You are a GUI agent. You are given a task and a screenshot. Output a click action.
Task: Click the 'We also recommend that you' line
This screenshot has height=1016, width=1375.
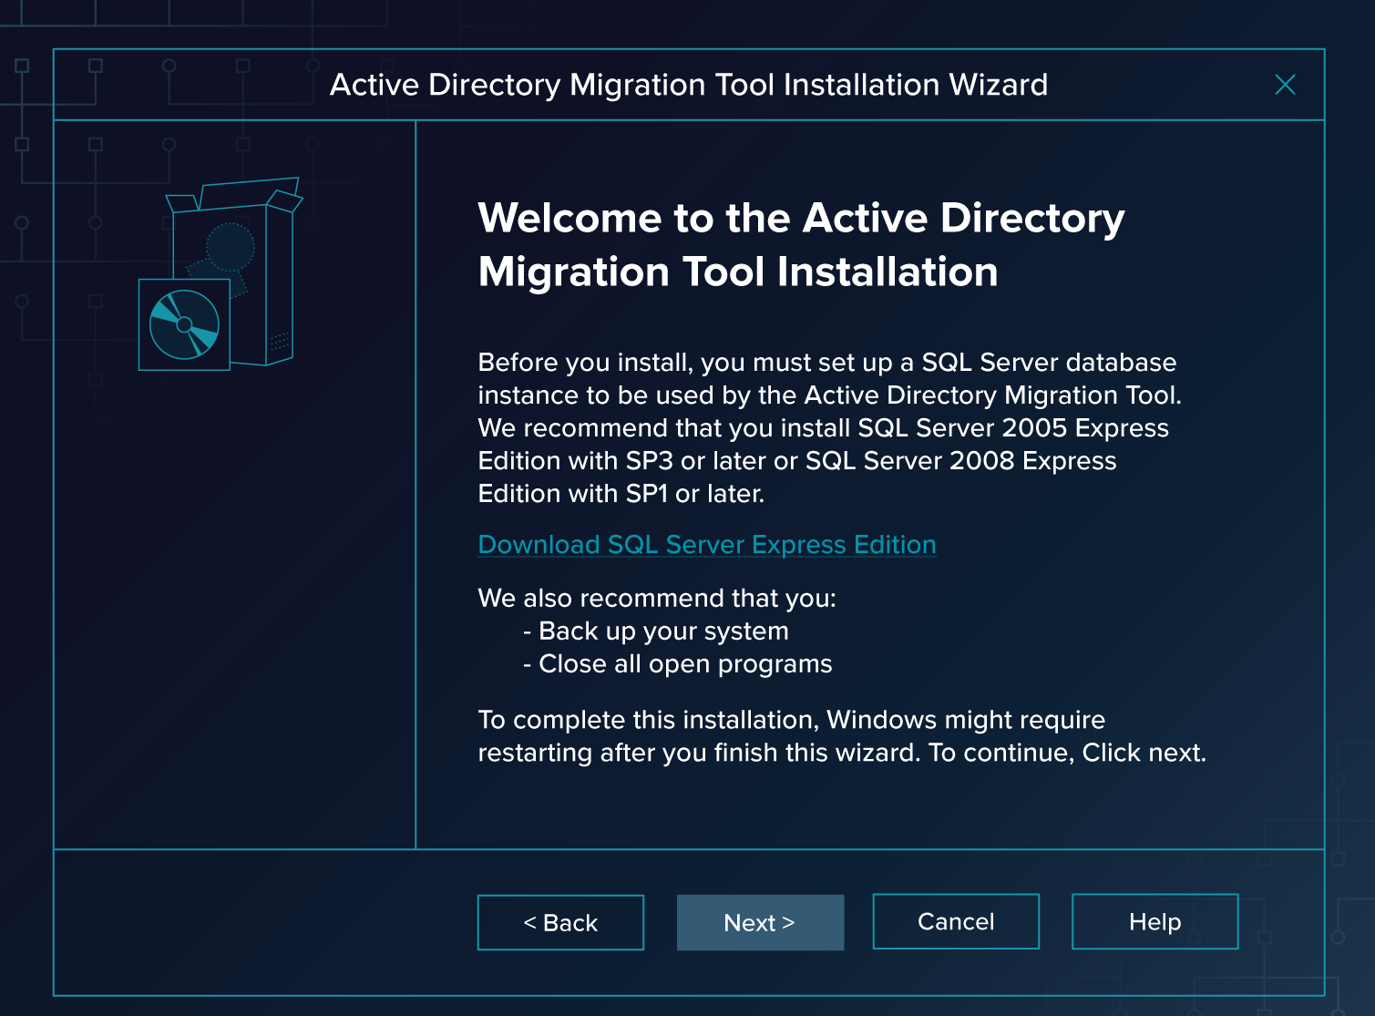point(656,598)
